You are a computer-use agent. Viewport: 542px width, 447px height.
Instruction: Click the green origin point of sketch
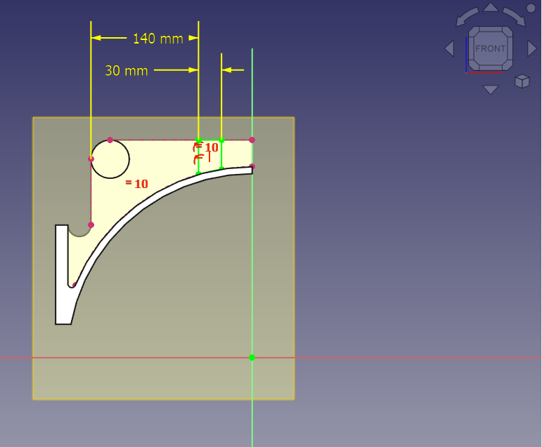click(252, 357)
